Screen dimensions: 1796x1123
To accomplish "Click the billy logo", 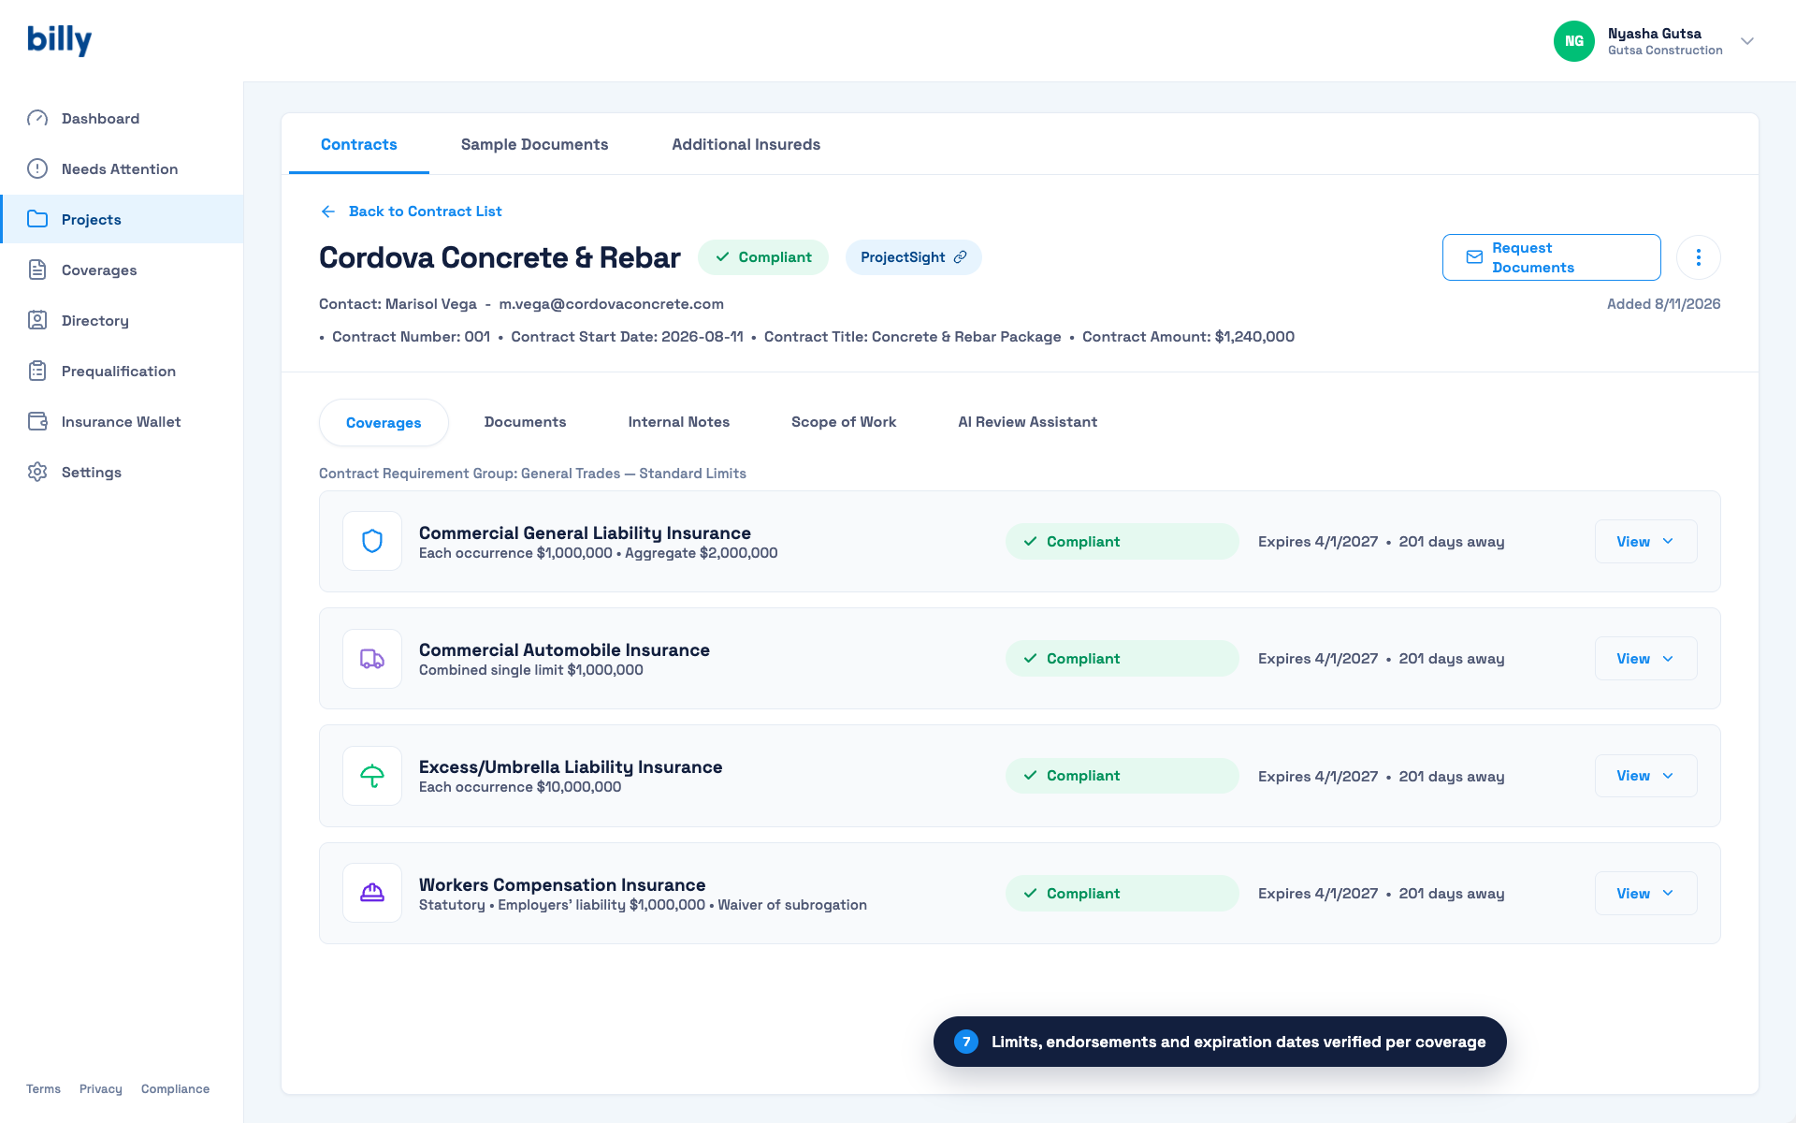I will 59,39.
